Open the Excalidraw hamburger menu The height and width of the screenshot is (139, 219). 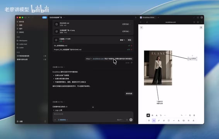[141, 27]
